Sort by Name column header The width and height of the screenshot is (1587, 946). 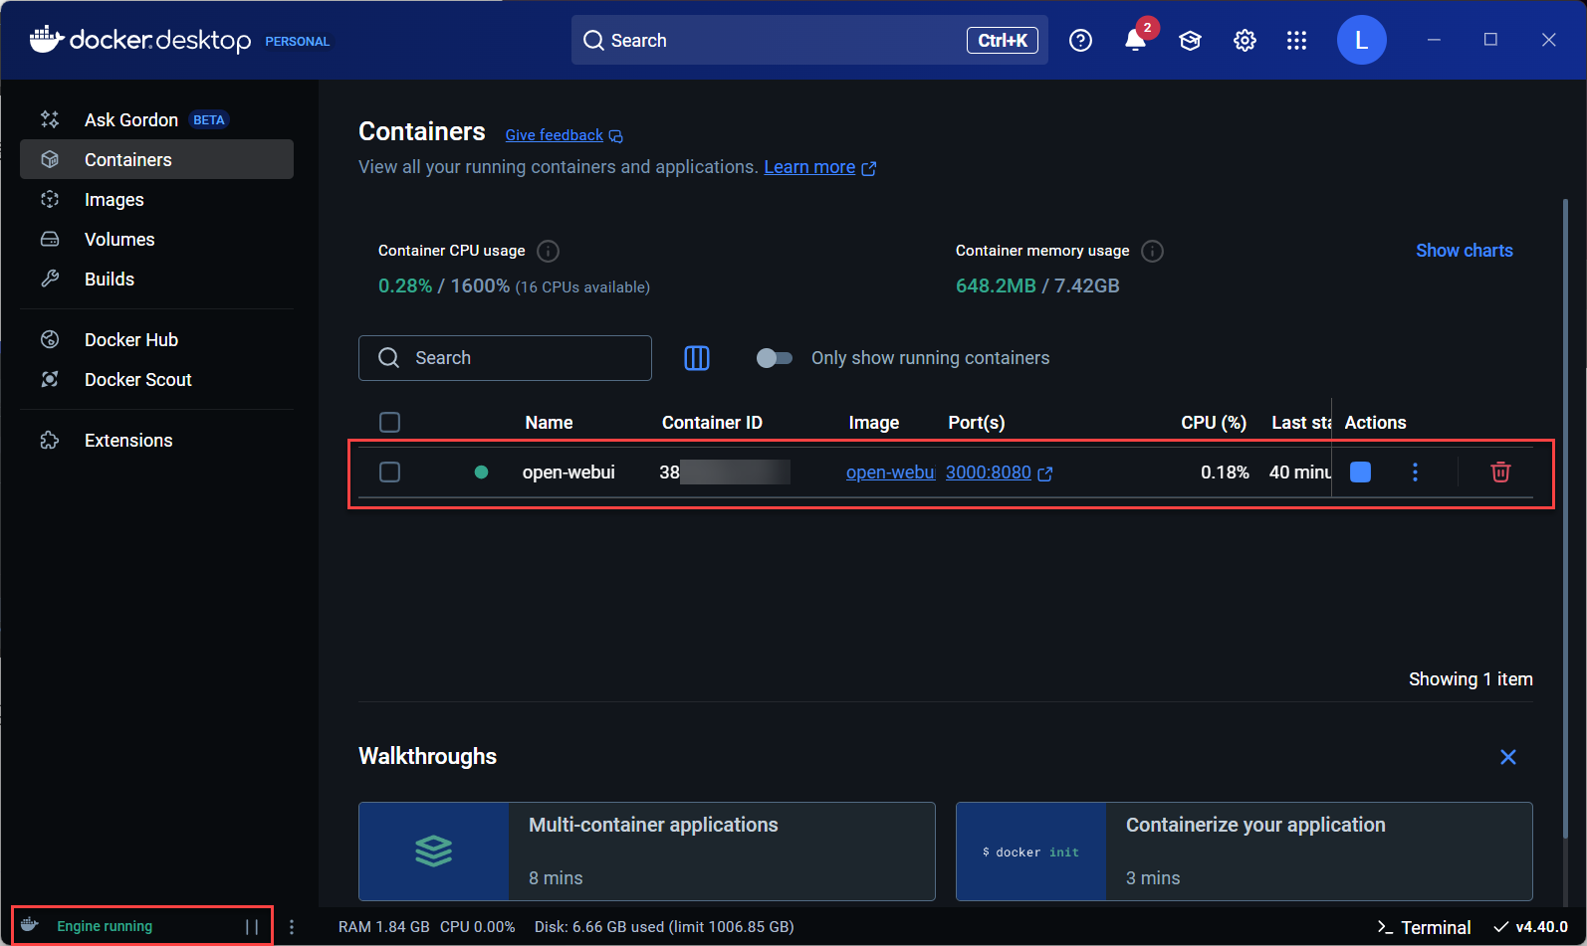click(x=549, y=423)
